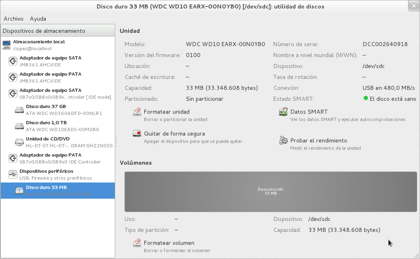Click the Dispositivos periféricos USB icon
420x259 pixels.
click(13, 174)
